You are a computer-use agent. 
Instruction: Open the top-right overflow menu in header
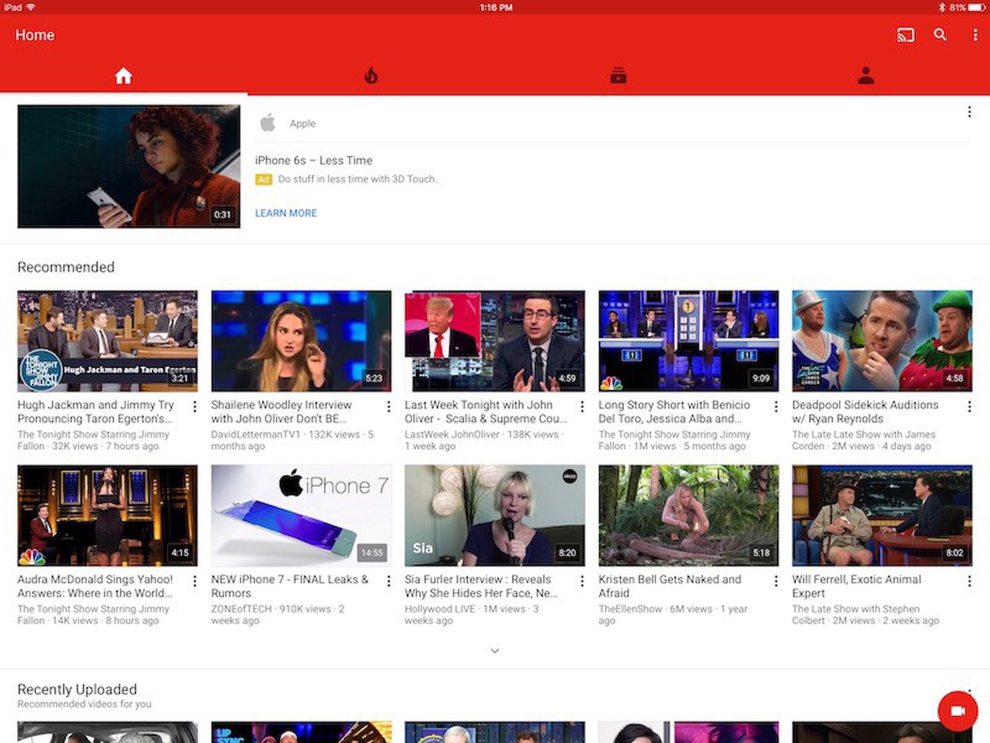(975, 35)
